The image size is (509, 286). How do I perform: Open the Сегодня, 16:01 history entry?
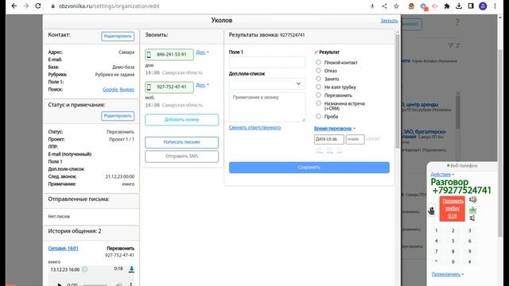[x=64, y=249]
